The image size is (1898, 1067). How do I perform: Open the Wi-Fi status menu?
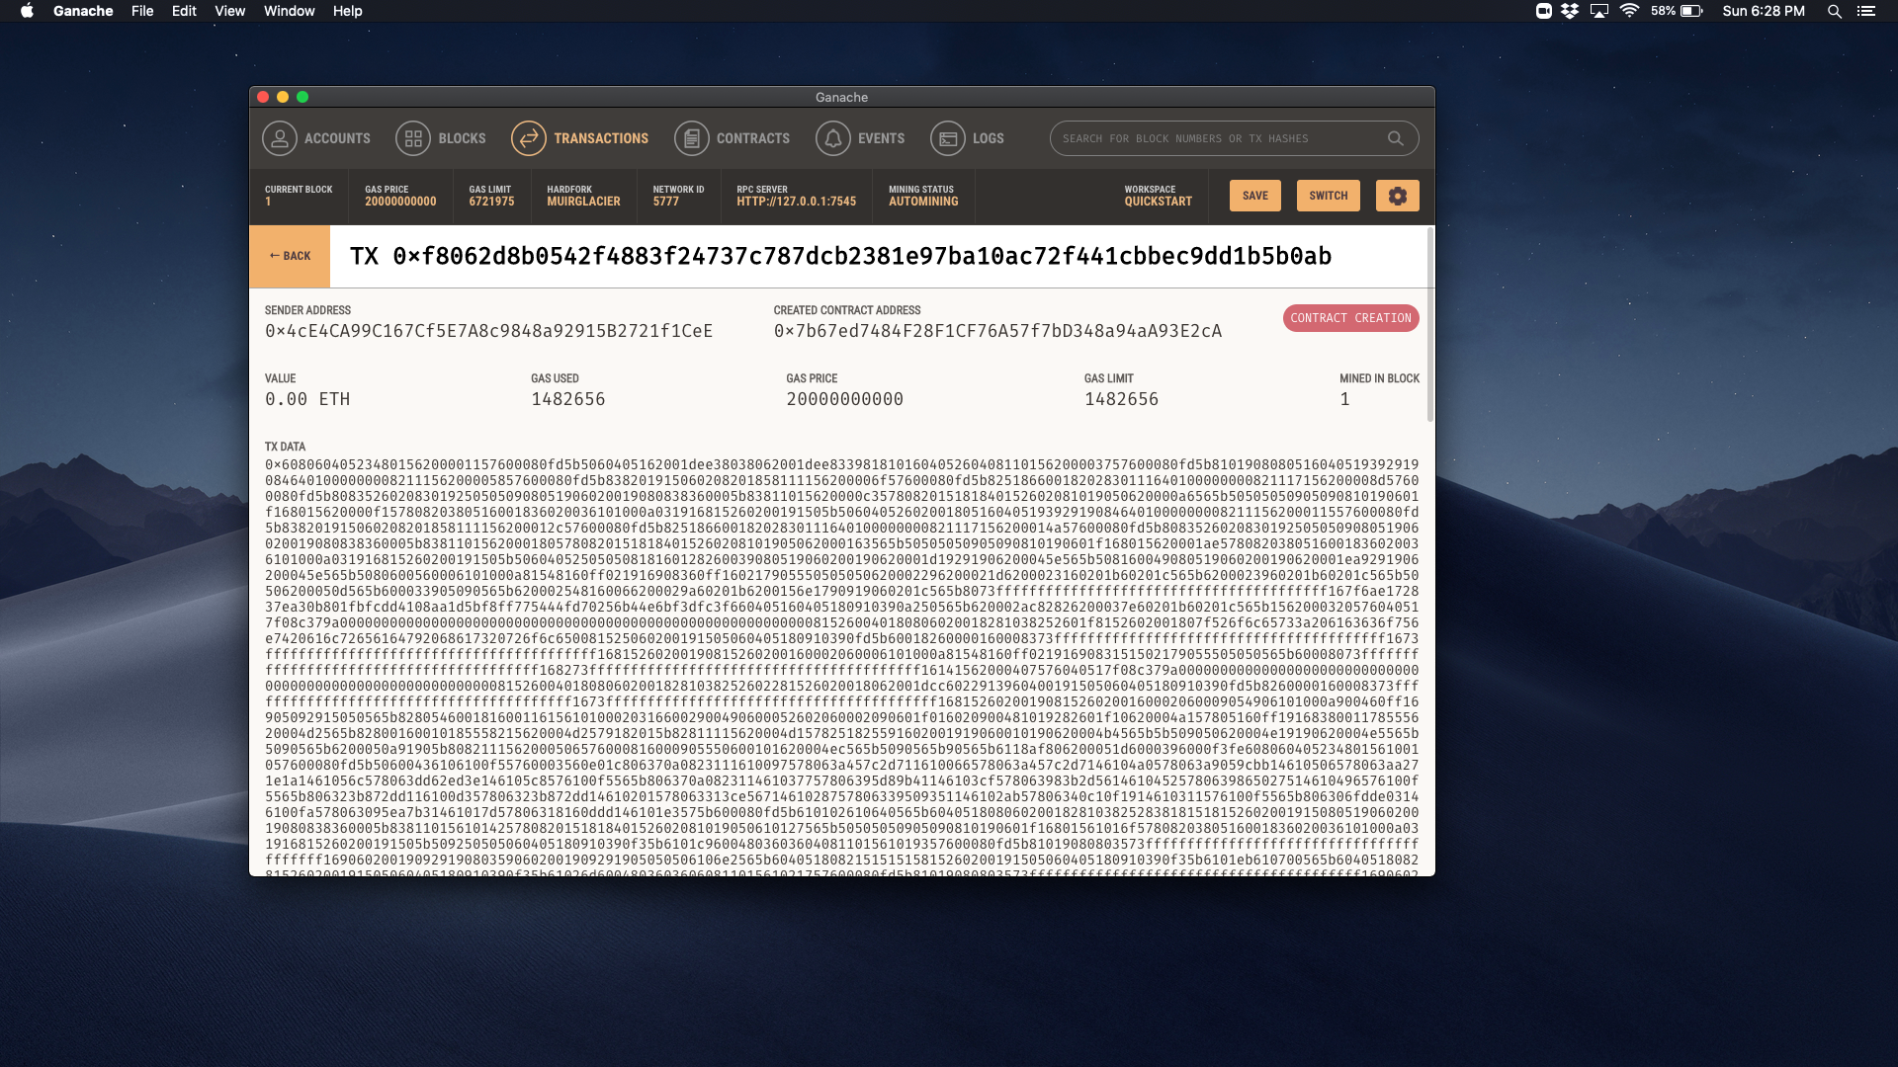tap(1630, 11)
